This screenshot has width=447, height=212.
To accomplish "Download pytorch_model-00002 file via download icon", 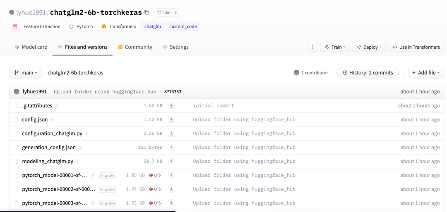I will click(x=171, y=189).
